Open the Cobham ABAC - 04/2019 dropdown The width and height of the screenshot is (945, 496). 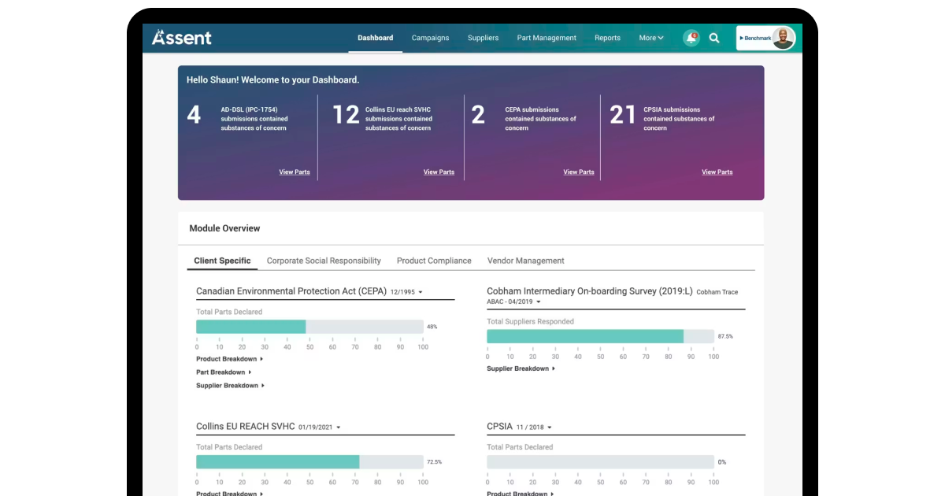pos(513,302)
